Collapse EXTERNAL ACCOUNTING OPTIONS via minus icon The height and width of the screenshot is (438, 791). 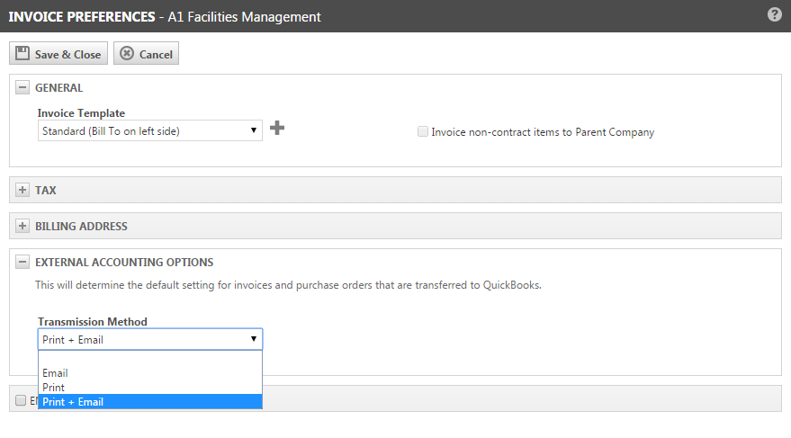(x=22, y=263)
